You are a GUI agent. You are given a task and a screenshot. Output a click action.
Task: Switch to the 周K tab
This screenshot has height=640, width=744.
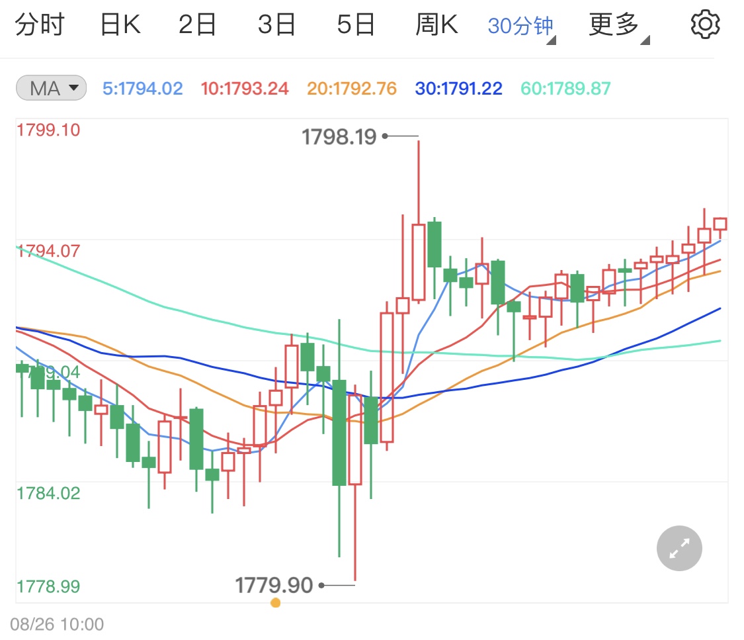click(x=437, y=24)
